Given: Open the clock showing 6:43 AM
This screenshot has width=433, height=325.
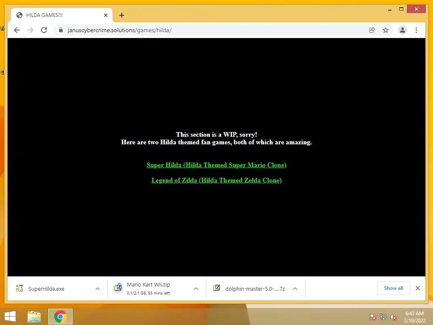Looking at the screenshot, I should [x=414, y=317].
